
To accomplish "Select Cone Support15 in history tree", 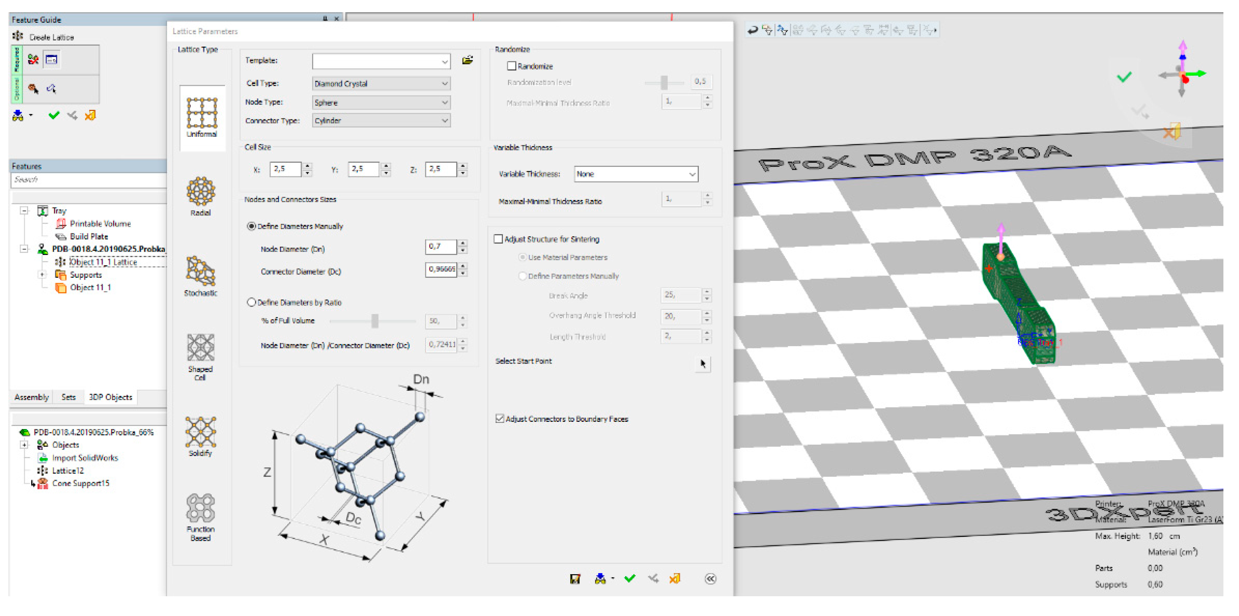I will pyautogui.click(x=80, y=483).
